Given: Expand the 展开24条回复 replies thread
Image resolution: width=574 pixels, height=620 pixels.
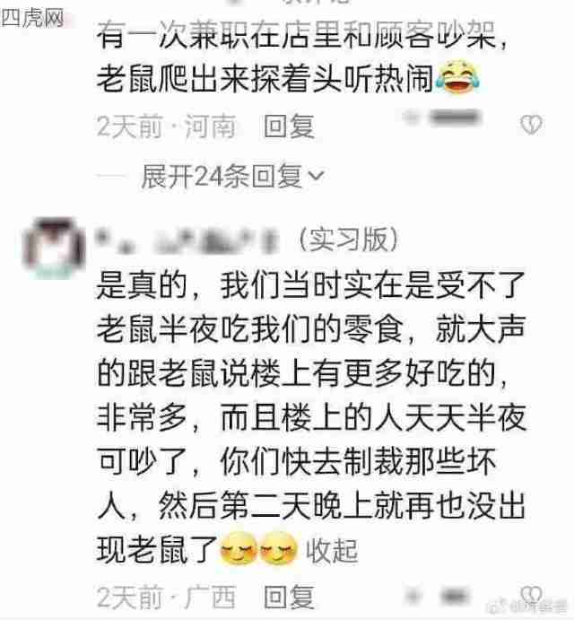Looking at the screenshot, I should tap(232, 176).
